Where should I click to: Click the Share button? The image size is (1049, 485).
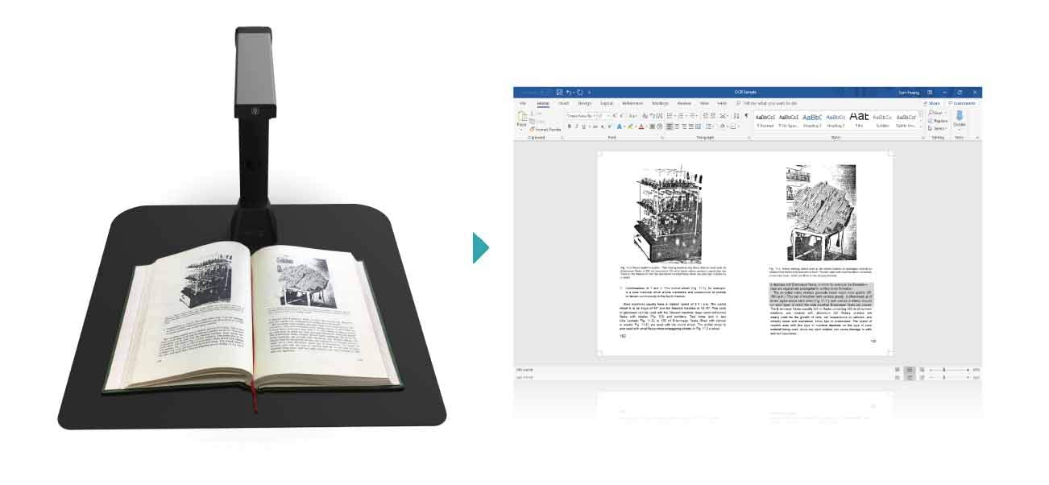[933, 103]
